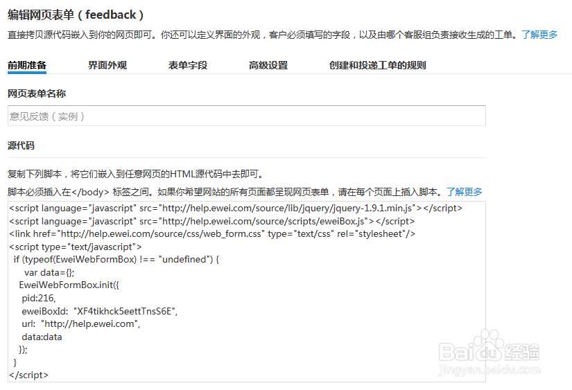
Task: Click the data:data line
Action: tap(42, 337)
